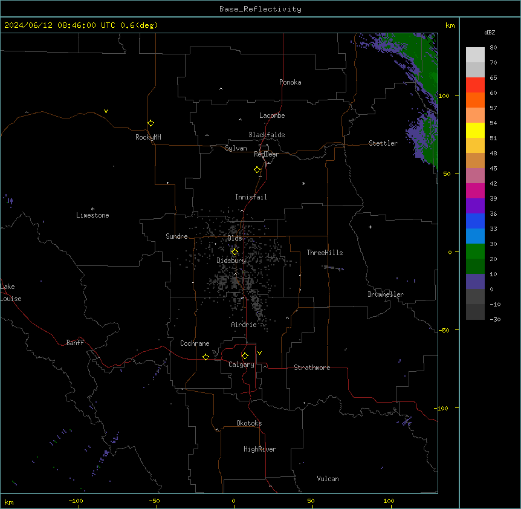Click the Base_Reflectivity title
The width and height of the screenshot is (521, 509).
coord(260,9)
